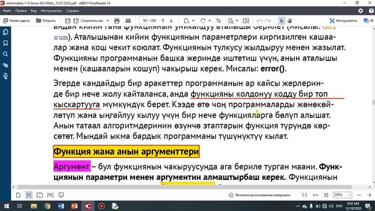Open the Инструменты tools pane button
The image size is (375, 211).
pyautogui.click(x=343, y=21)
